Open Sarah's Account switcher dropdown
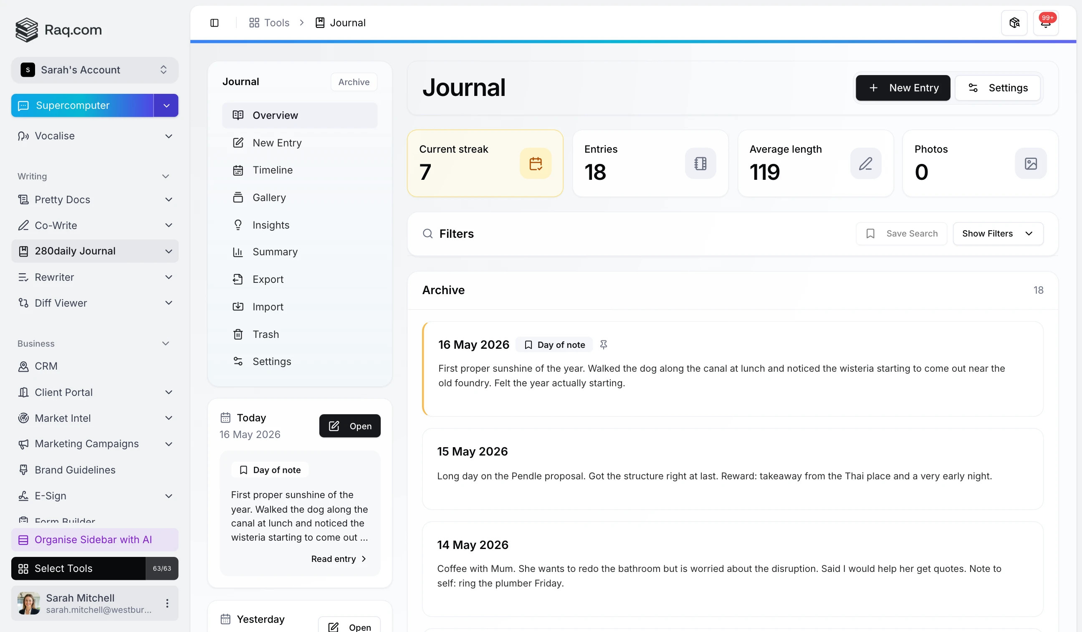 pyautogui.click(x=94, y=70)
